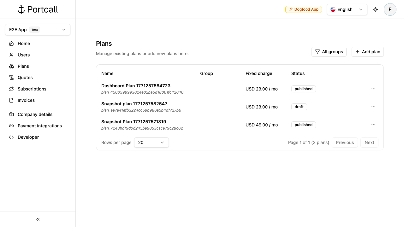
Task: Click the Add plan button
Action: pos(367,52)
